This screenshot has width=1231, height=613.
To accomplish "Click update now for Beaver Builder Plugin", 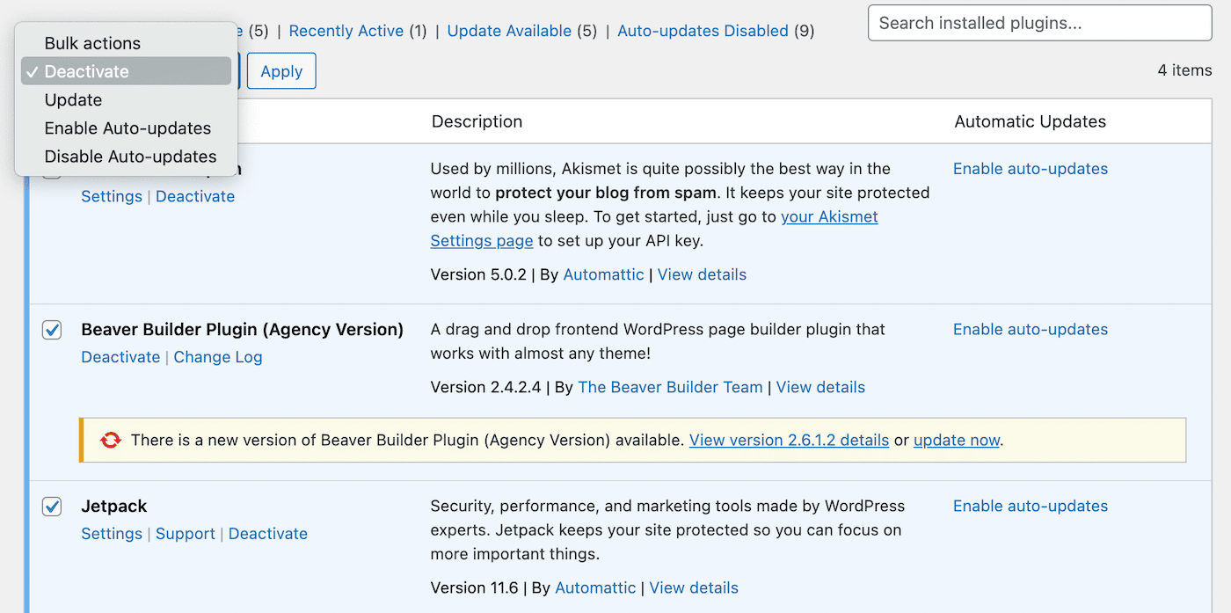I will tap(956, 439).
